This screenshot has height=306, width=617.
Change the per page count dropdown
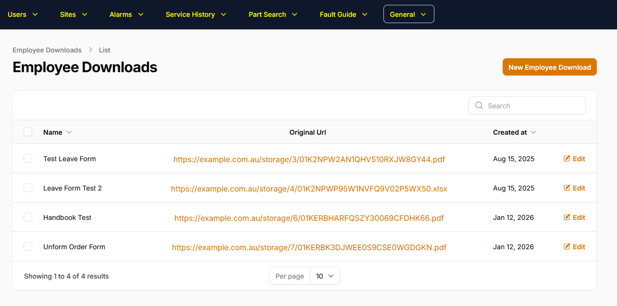coord(325,276)
